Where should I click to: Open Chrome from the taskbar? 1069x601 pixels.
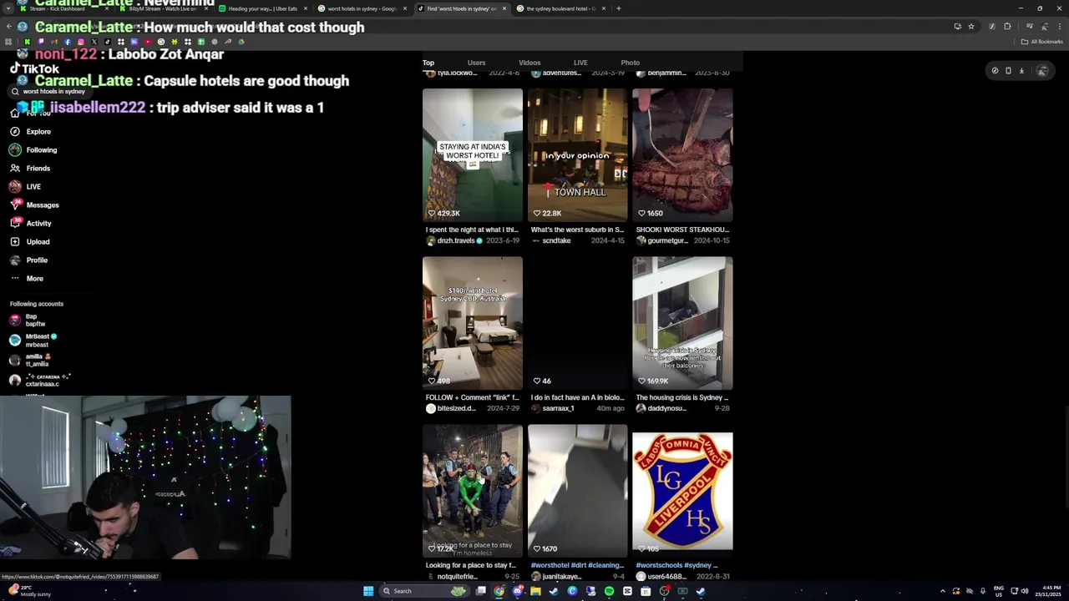[499, 591]
